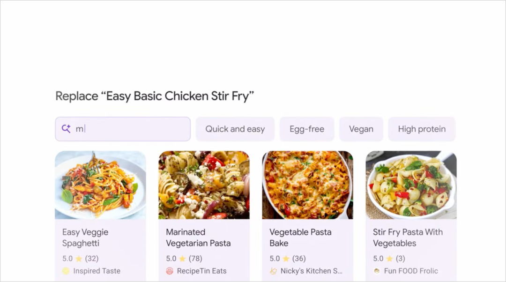The width and height of the screenshot is (506, 282).
Task: Click the Marinated Vegetarian Pasta title
Action: point(198,237)
